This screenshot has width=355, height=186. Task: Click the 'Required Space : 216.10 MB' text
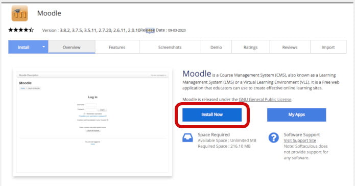click(x=224, y=146)
